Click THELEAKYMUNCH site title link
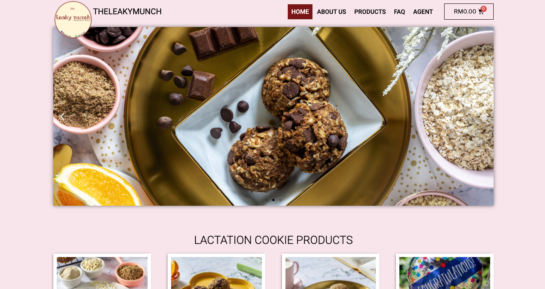The width and height of the screenshot is (545, 289). (127, 12)
